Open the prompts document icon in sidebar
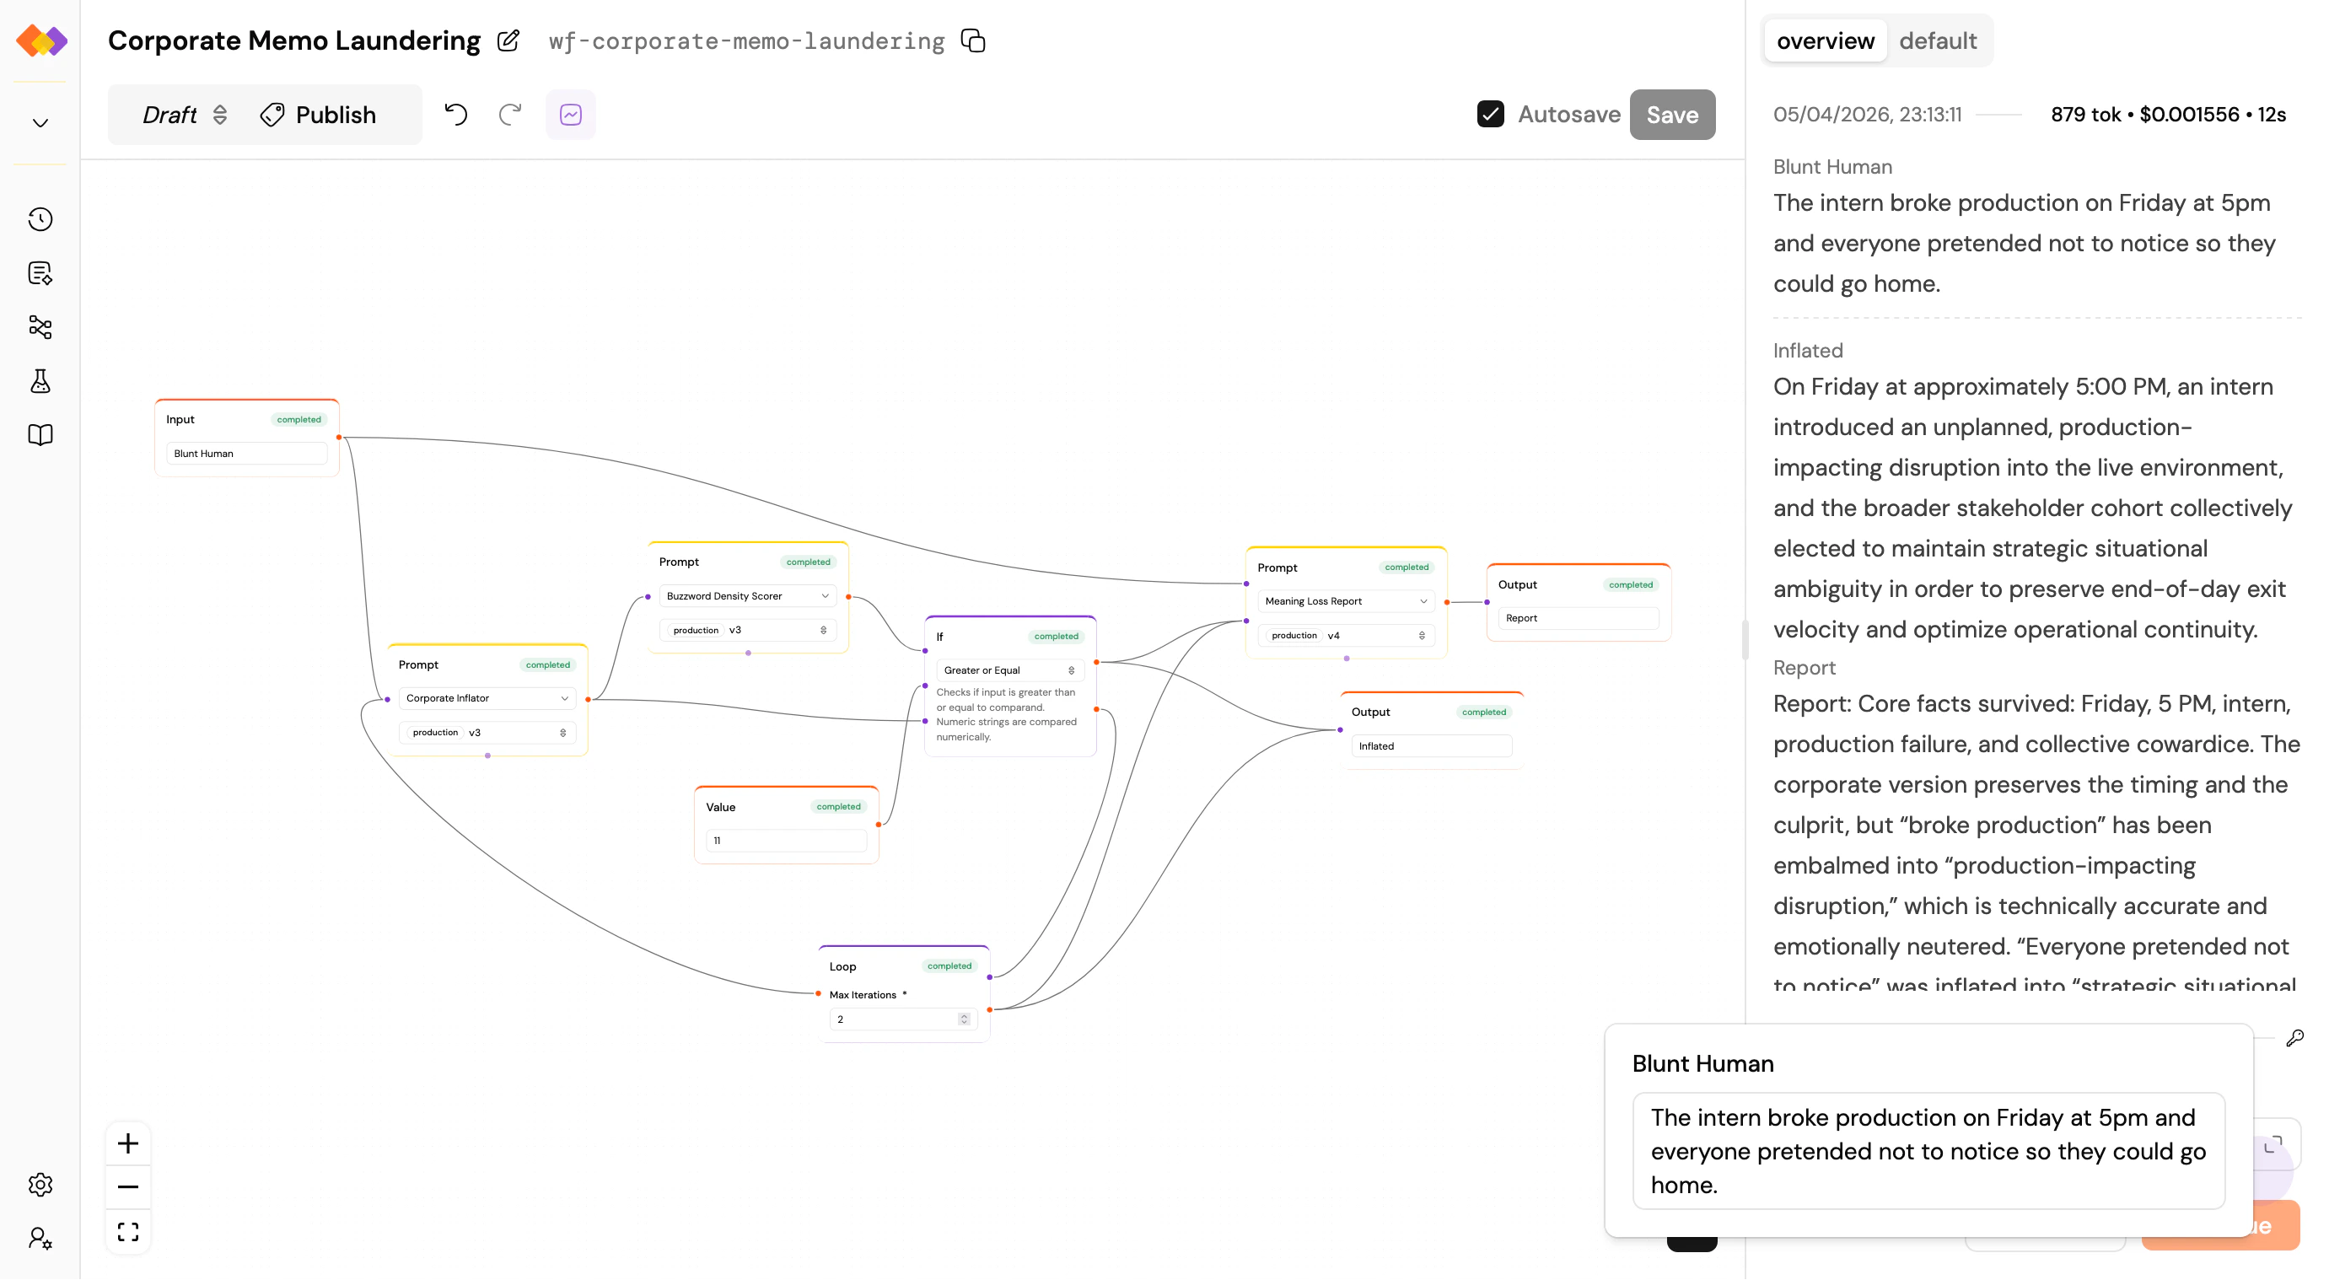This screenshot has width=2329, height=1280. tap(40, 273)
